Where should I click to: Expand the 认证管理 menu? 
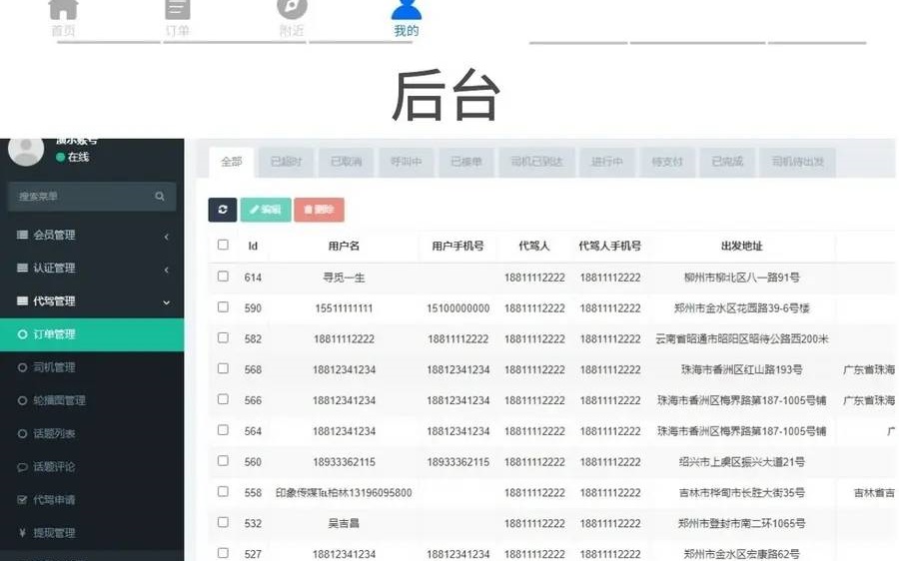[x=92, y=269]
